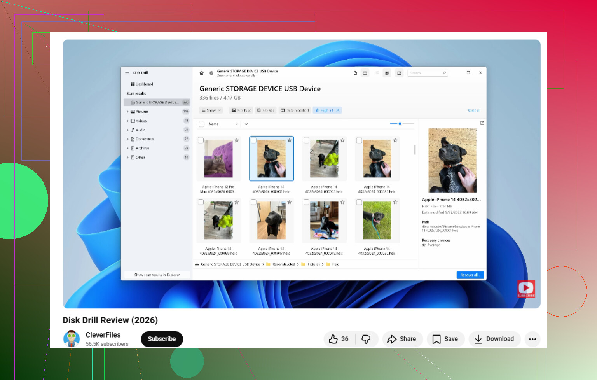Check the cat photo thumbnail checkbox

point(201,140)
